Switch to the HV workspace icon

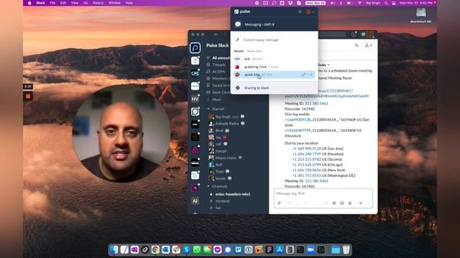click(x=195, y=99)
